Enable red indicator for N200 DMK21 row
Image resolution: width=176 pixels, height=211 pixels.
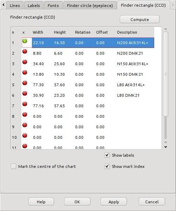coord(25,52)
